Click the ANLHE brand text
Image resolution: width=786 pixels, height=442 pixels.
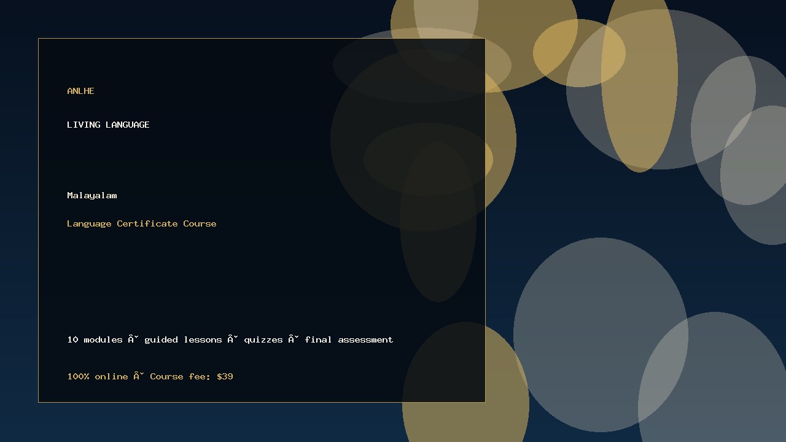pyautogui.click(x=80, y=91)
